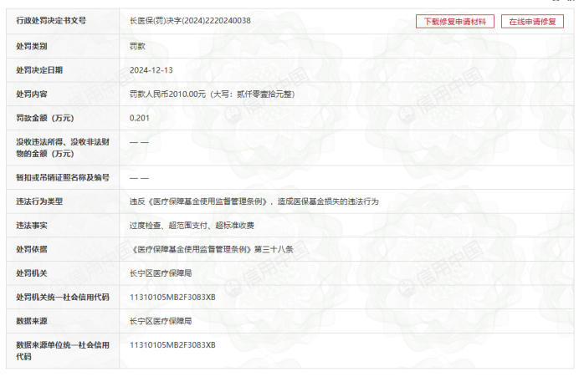The image size is (579, 377).
Task: Select the date 2024-12-13
Action: (x=151, y=70)
